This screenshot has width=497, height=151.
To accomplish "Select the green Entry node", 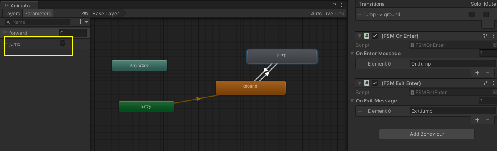I will pyautogui.click(x=146, y=106).
